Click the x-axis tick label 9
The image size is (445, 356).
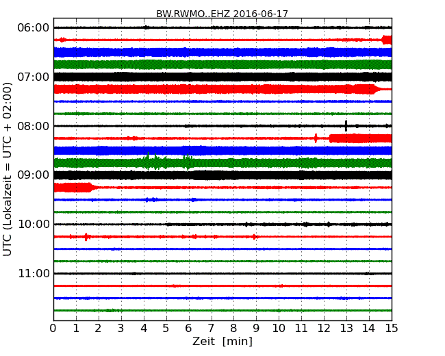[x=256, y=329]
